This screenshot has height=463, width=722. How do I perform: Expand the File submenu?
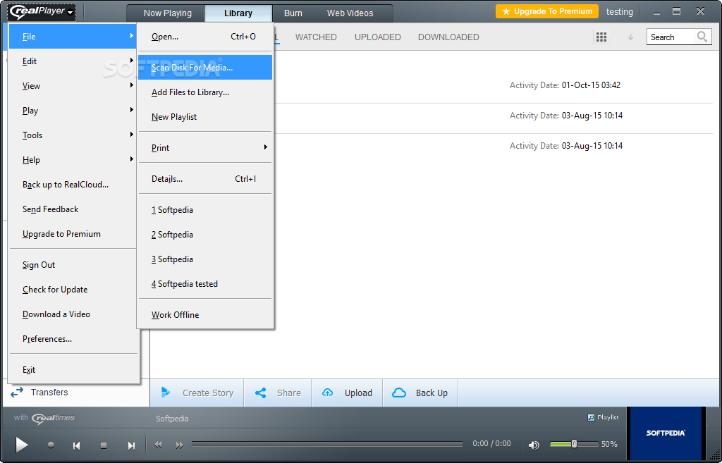73,37
